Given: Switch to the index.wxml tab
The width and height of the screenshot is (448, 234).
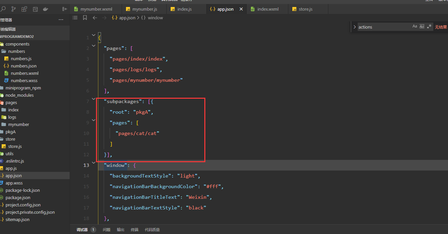Looking at the screenshot, I should [x=268, y=9].
